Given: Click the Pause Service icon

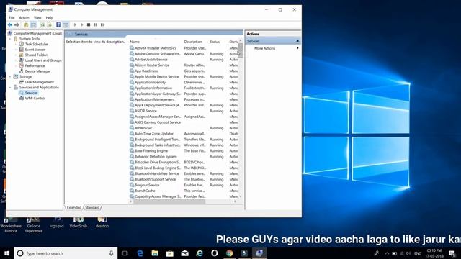Looking at the screenshot, I should pos(96,25).
